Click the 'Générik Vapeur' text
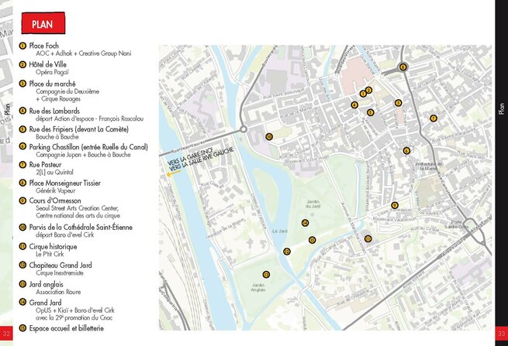 55,190
